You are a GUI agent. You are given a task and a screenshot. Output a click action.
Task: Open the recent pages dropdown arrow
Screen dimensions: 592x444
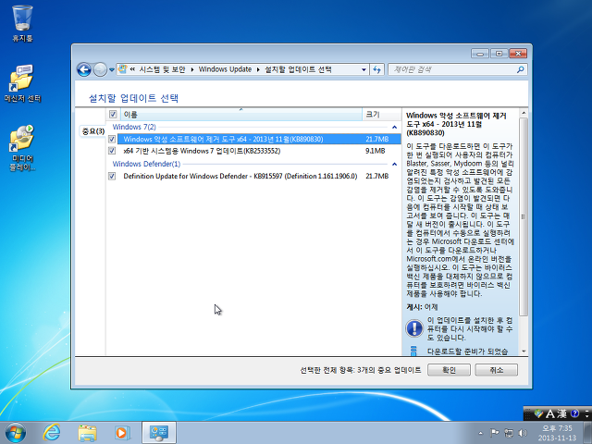tap(112, 69)
